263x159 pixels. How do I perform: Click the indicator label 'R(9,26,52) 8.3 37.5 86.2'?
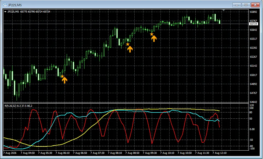(x=19, y=106)
